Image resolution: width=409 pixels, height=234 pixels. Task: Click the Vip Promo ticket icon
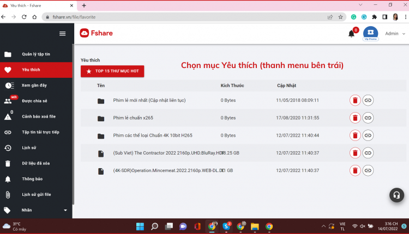coord(370,33)
